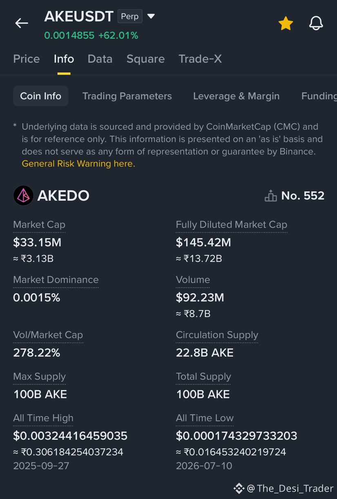Select Leverage & Margin section
The width and height of the screenshot is (337, 499).
click(236, 96)
